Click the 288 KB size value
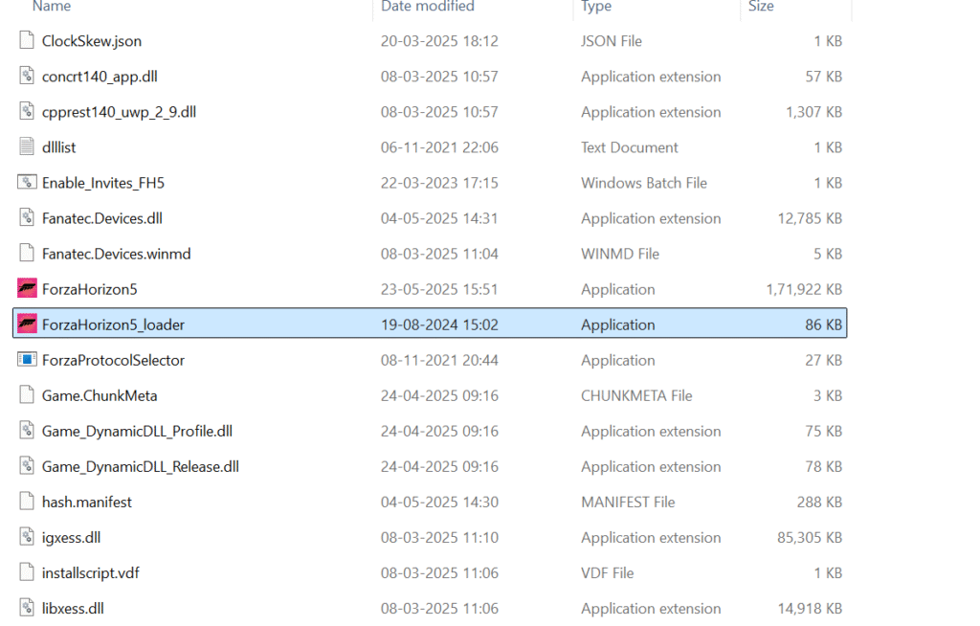This screenshot has width=980, height=626. [819, 503]
